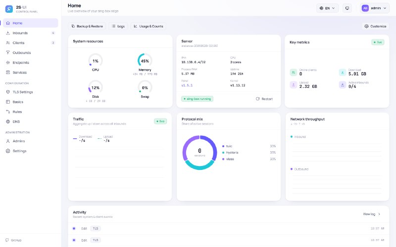Select Outbounds in the sidebar

point(31,52)
